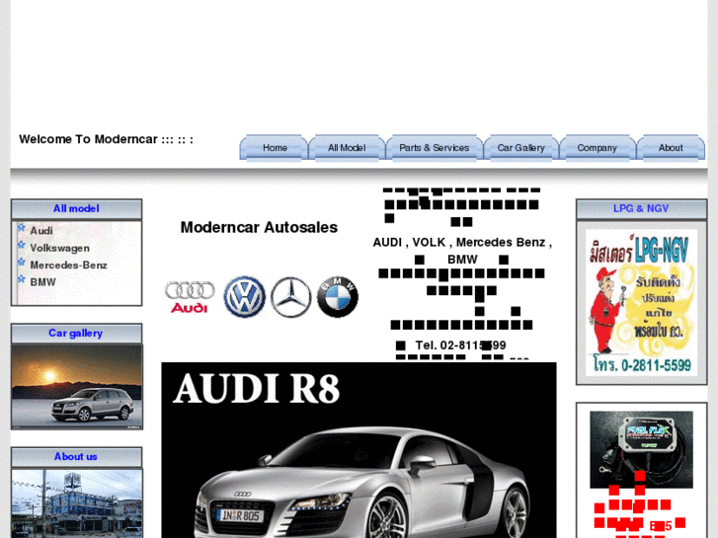Click the Car gallery SUV thumbnail
Viewport: 718px width, 538px height.
pyautogui.click(x=76, y=385)
